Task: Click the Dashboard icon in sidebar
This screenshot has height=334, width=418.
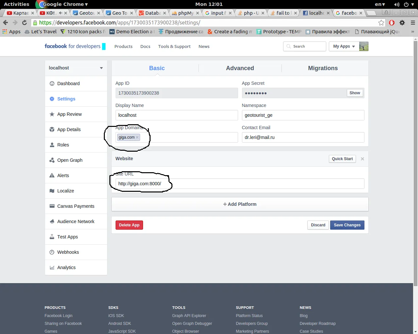Action: tap(52, 83)
